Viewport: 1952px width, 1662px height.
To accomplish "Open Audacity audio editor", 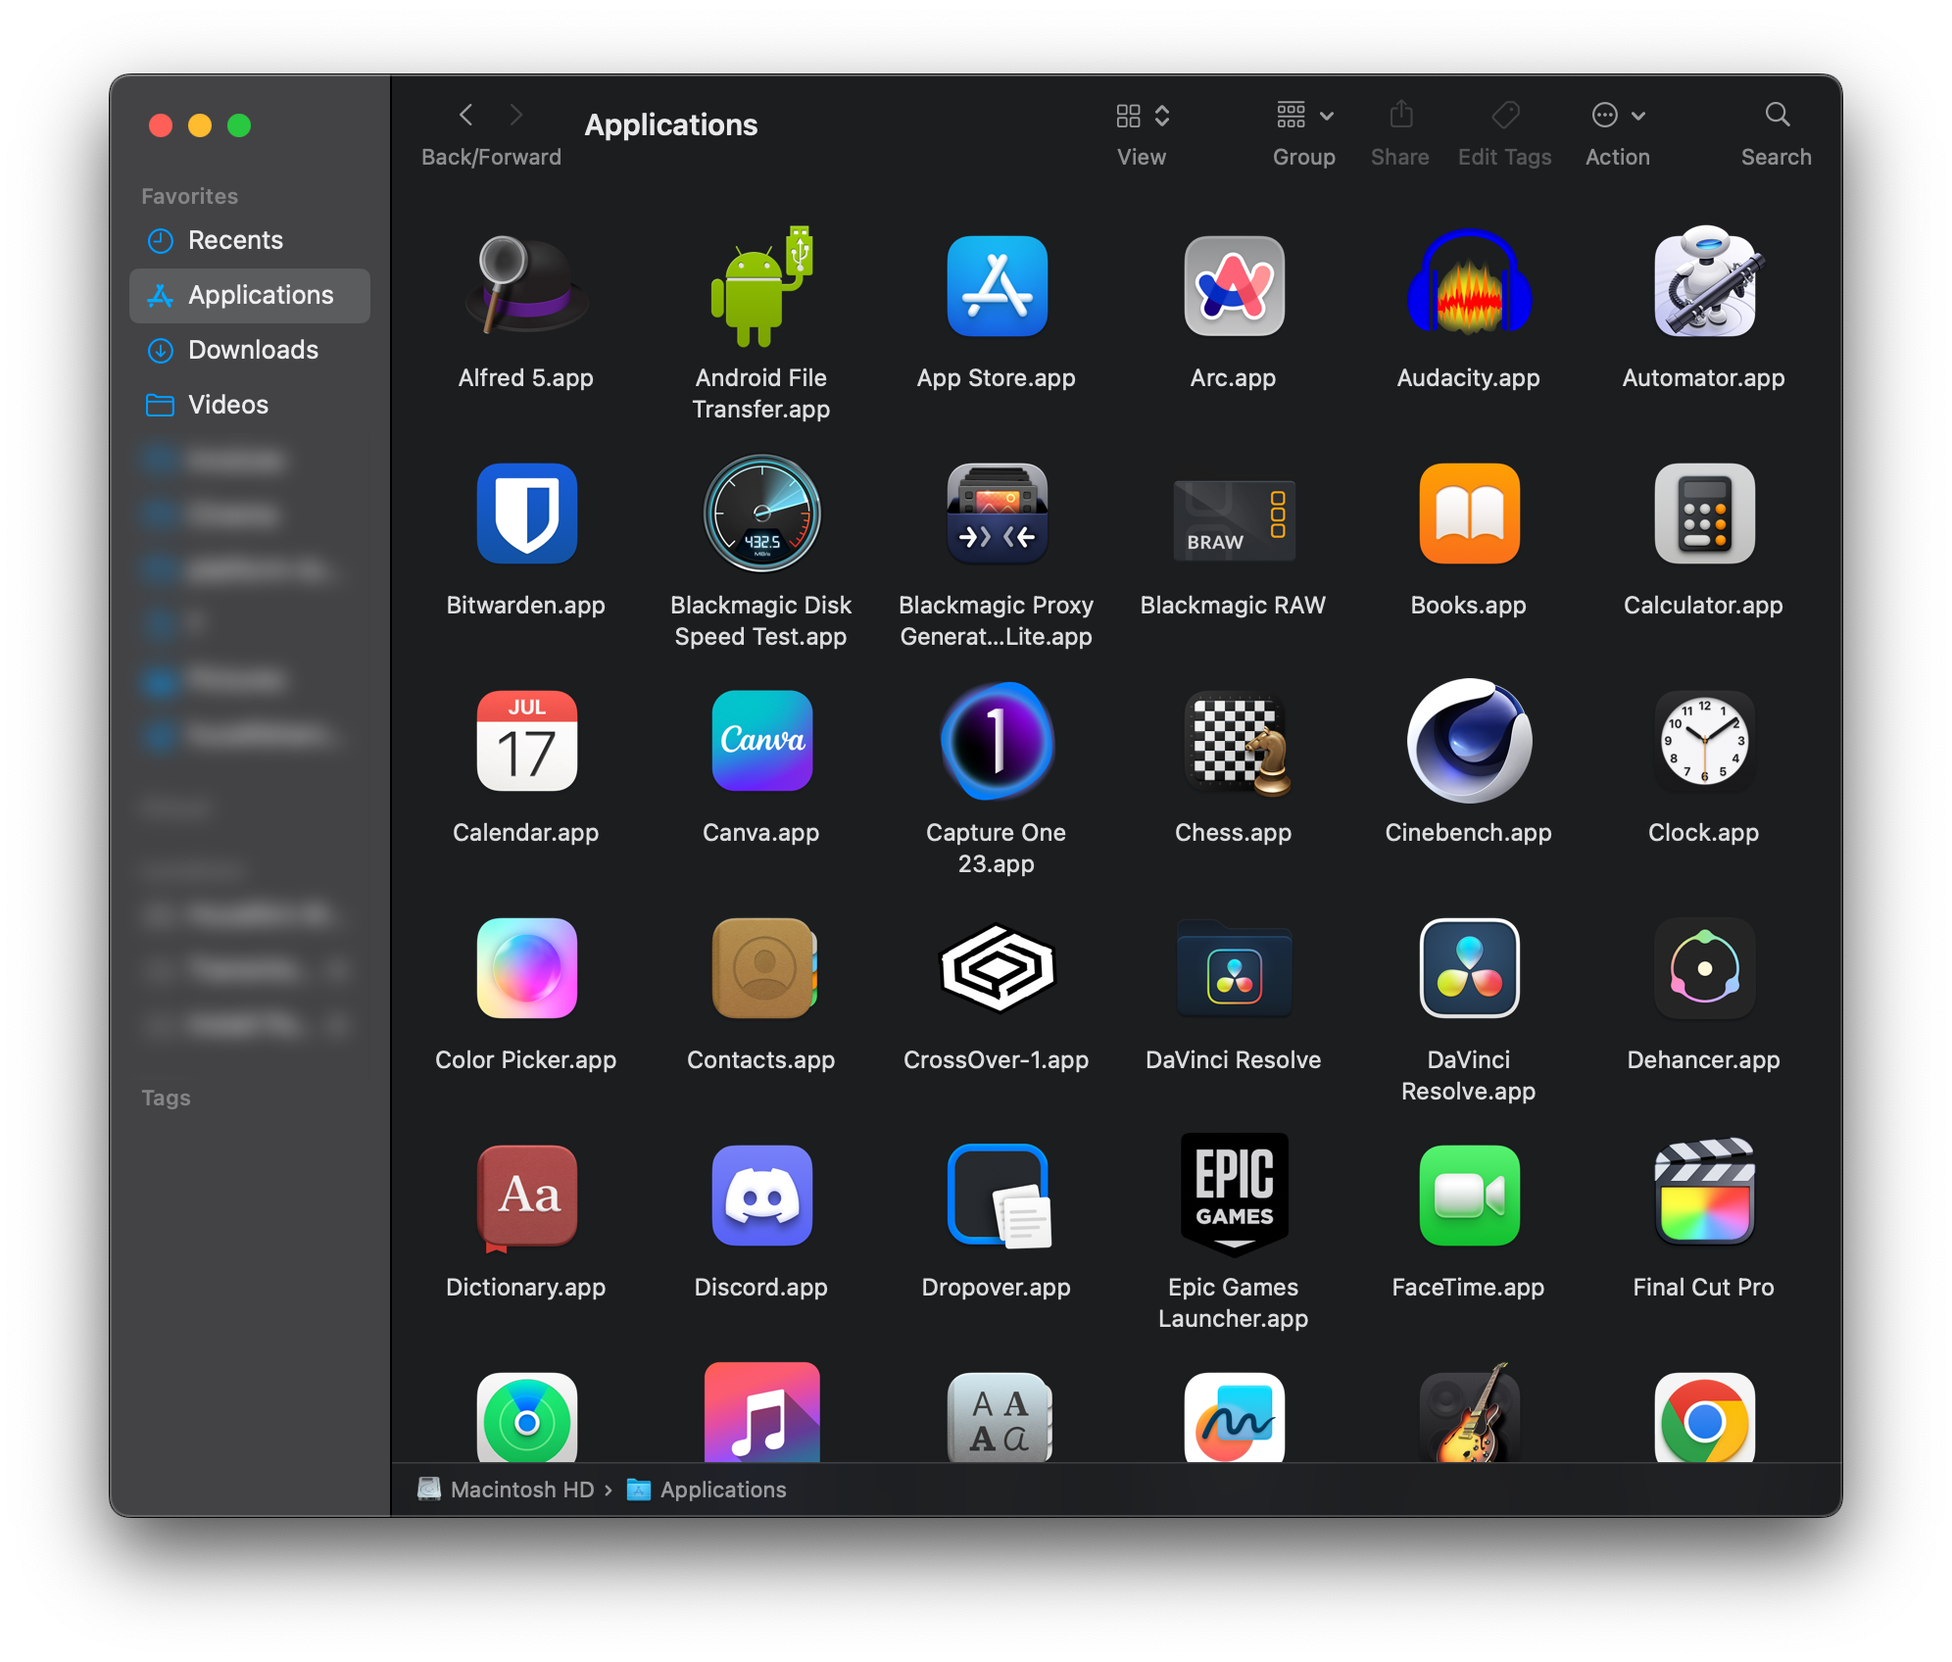I will pos(1467,287).
